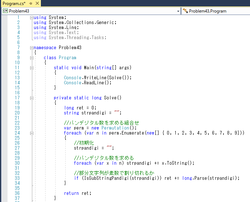Image resolution: width=250 pixels, height=202 pixels.
Task: Open the Problem43.Program class dropdown
Action: (x=216, y=11)
